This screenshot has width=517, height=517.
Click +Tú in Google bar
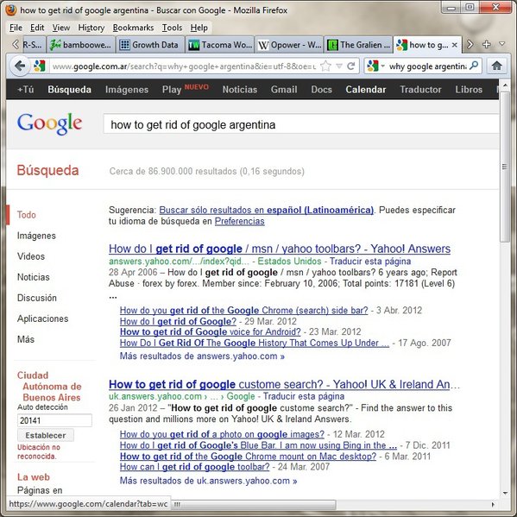[25, 90]
